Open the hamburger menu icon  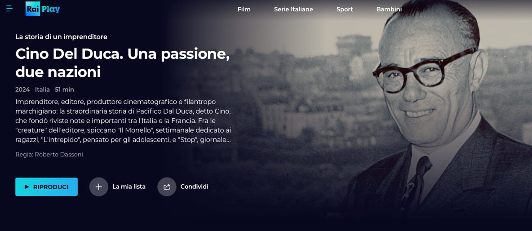click(x=9, y=9)
